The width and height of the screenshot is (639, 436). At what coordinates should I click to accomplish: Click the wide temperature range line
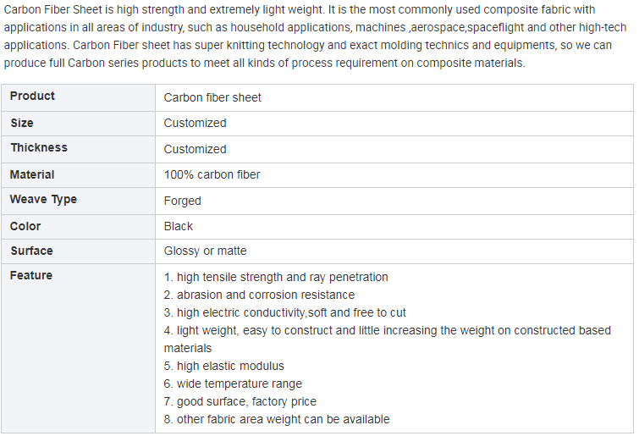pos(233,384)
